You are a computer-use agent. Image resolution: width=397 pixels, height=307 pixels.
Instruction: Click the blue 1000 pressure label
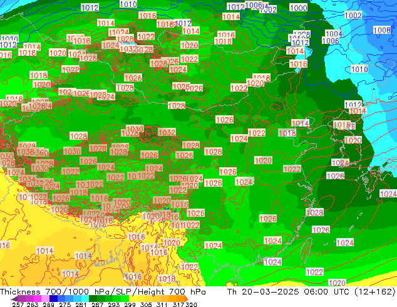click(x=299, y=8)
